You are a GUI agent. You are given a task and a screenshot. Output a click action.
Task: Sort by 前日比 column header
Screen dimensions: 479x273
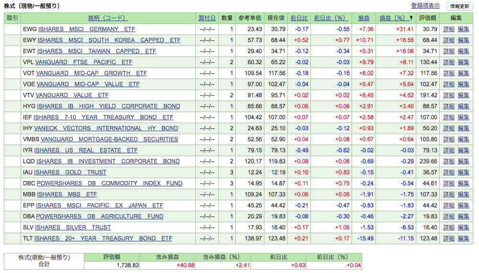pos(299,18)
